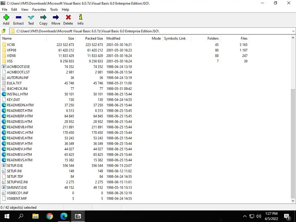Click the INSTALL.HTM Edge icon

click(x=4, y=94)
